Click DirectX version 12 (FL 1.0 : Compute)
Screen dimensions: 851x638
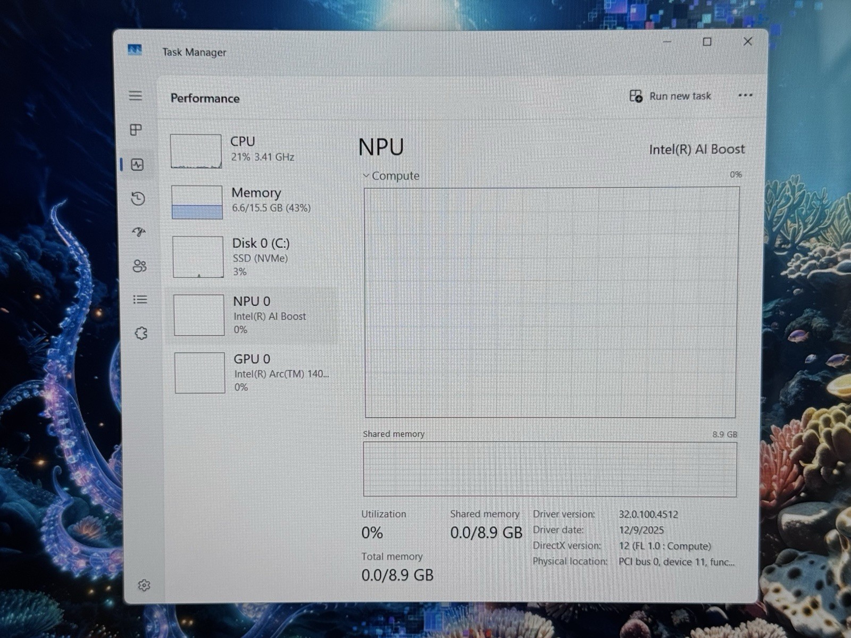click(x=665, y=546)
